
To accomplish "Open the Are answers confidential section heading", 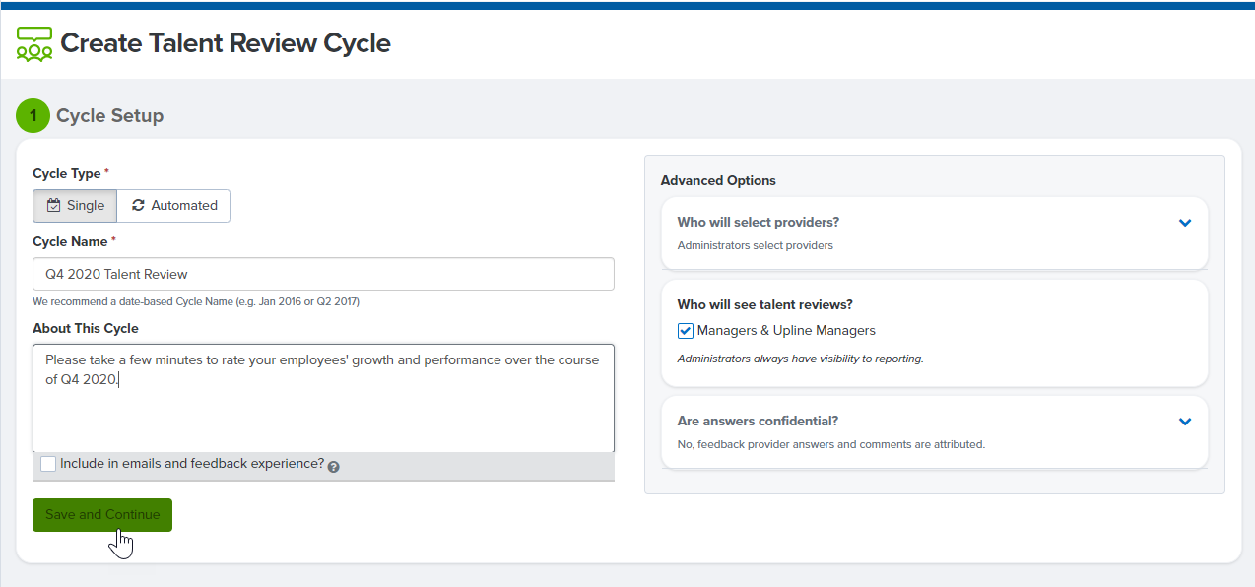I will click(x=758, y=421).
